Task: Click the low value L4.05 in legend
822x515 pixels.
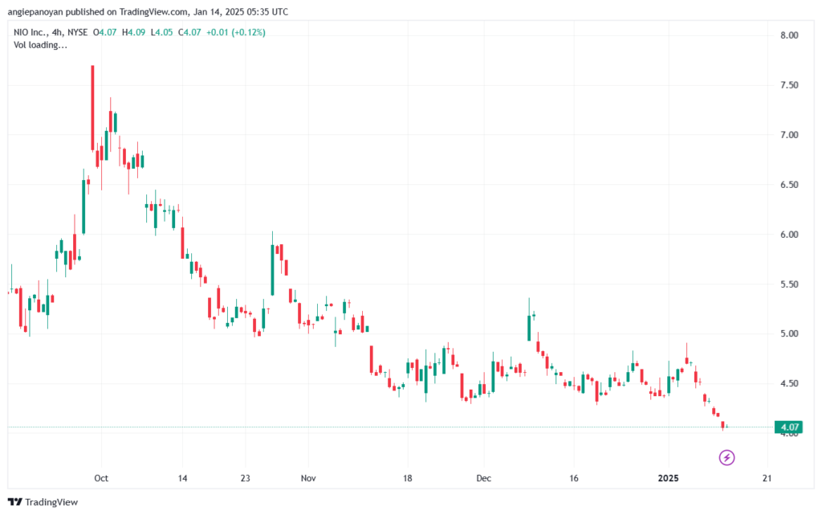Action: pyautogui.click(x=161, y=32)
